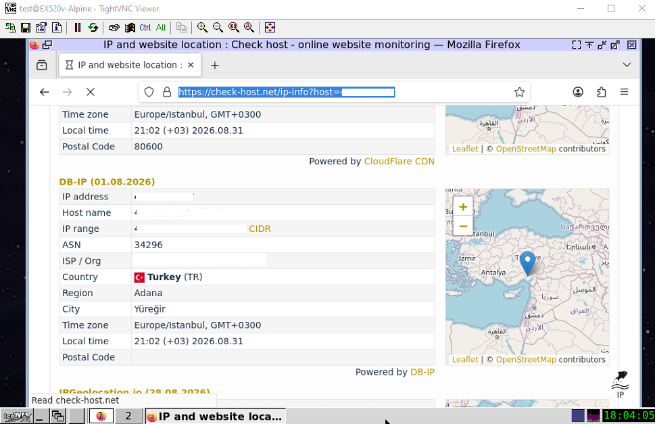Click the taskbar clock showing 18:04:05
655x424 pixels.
(629, 416)
